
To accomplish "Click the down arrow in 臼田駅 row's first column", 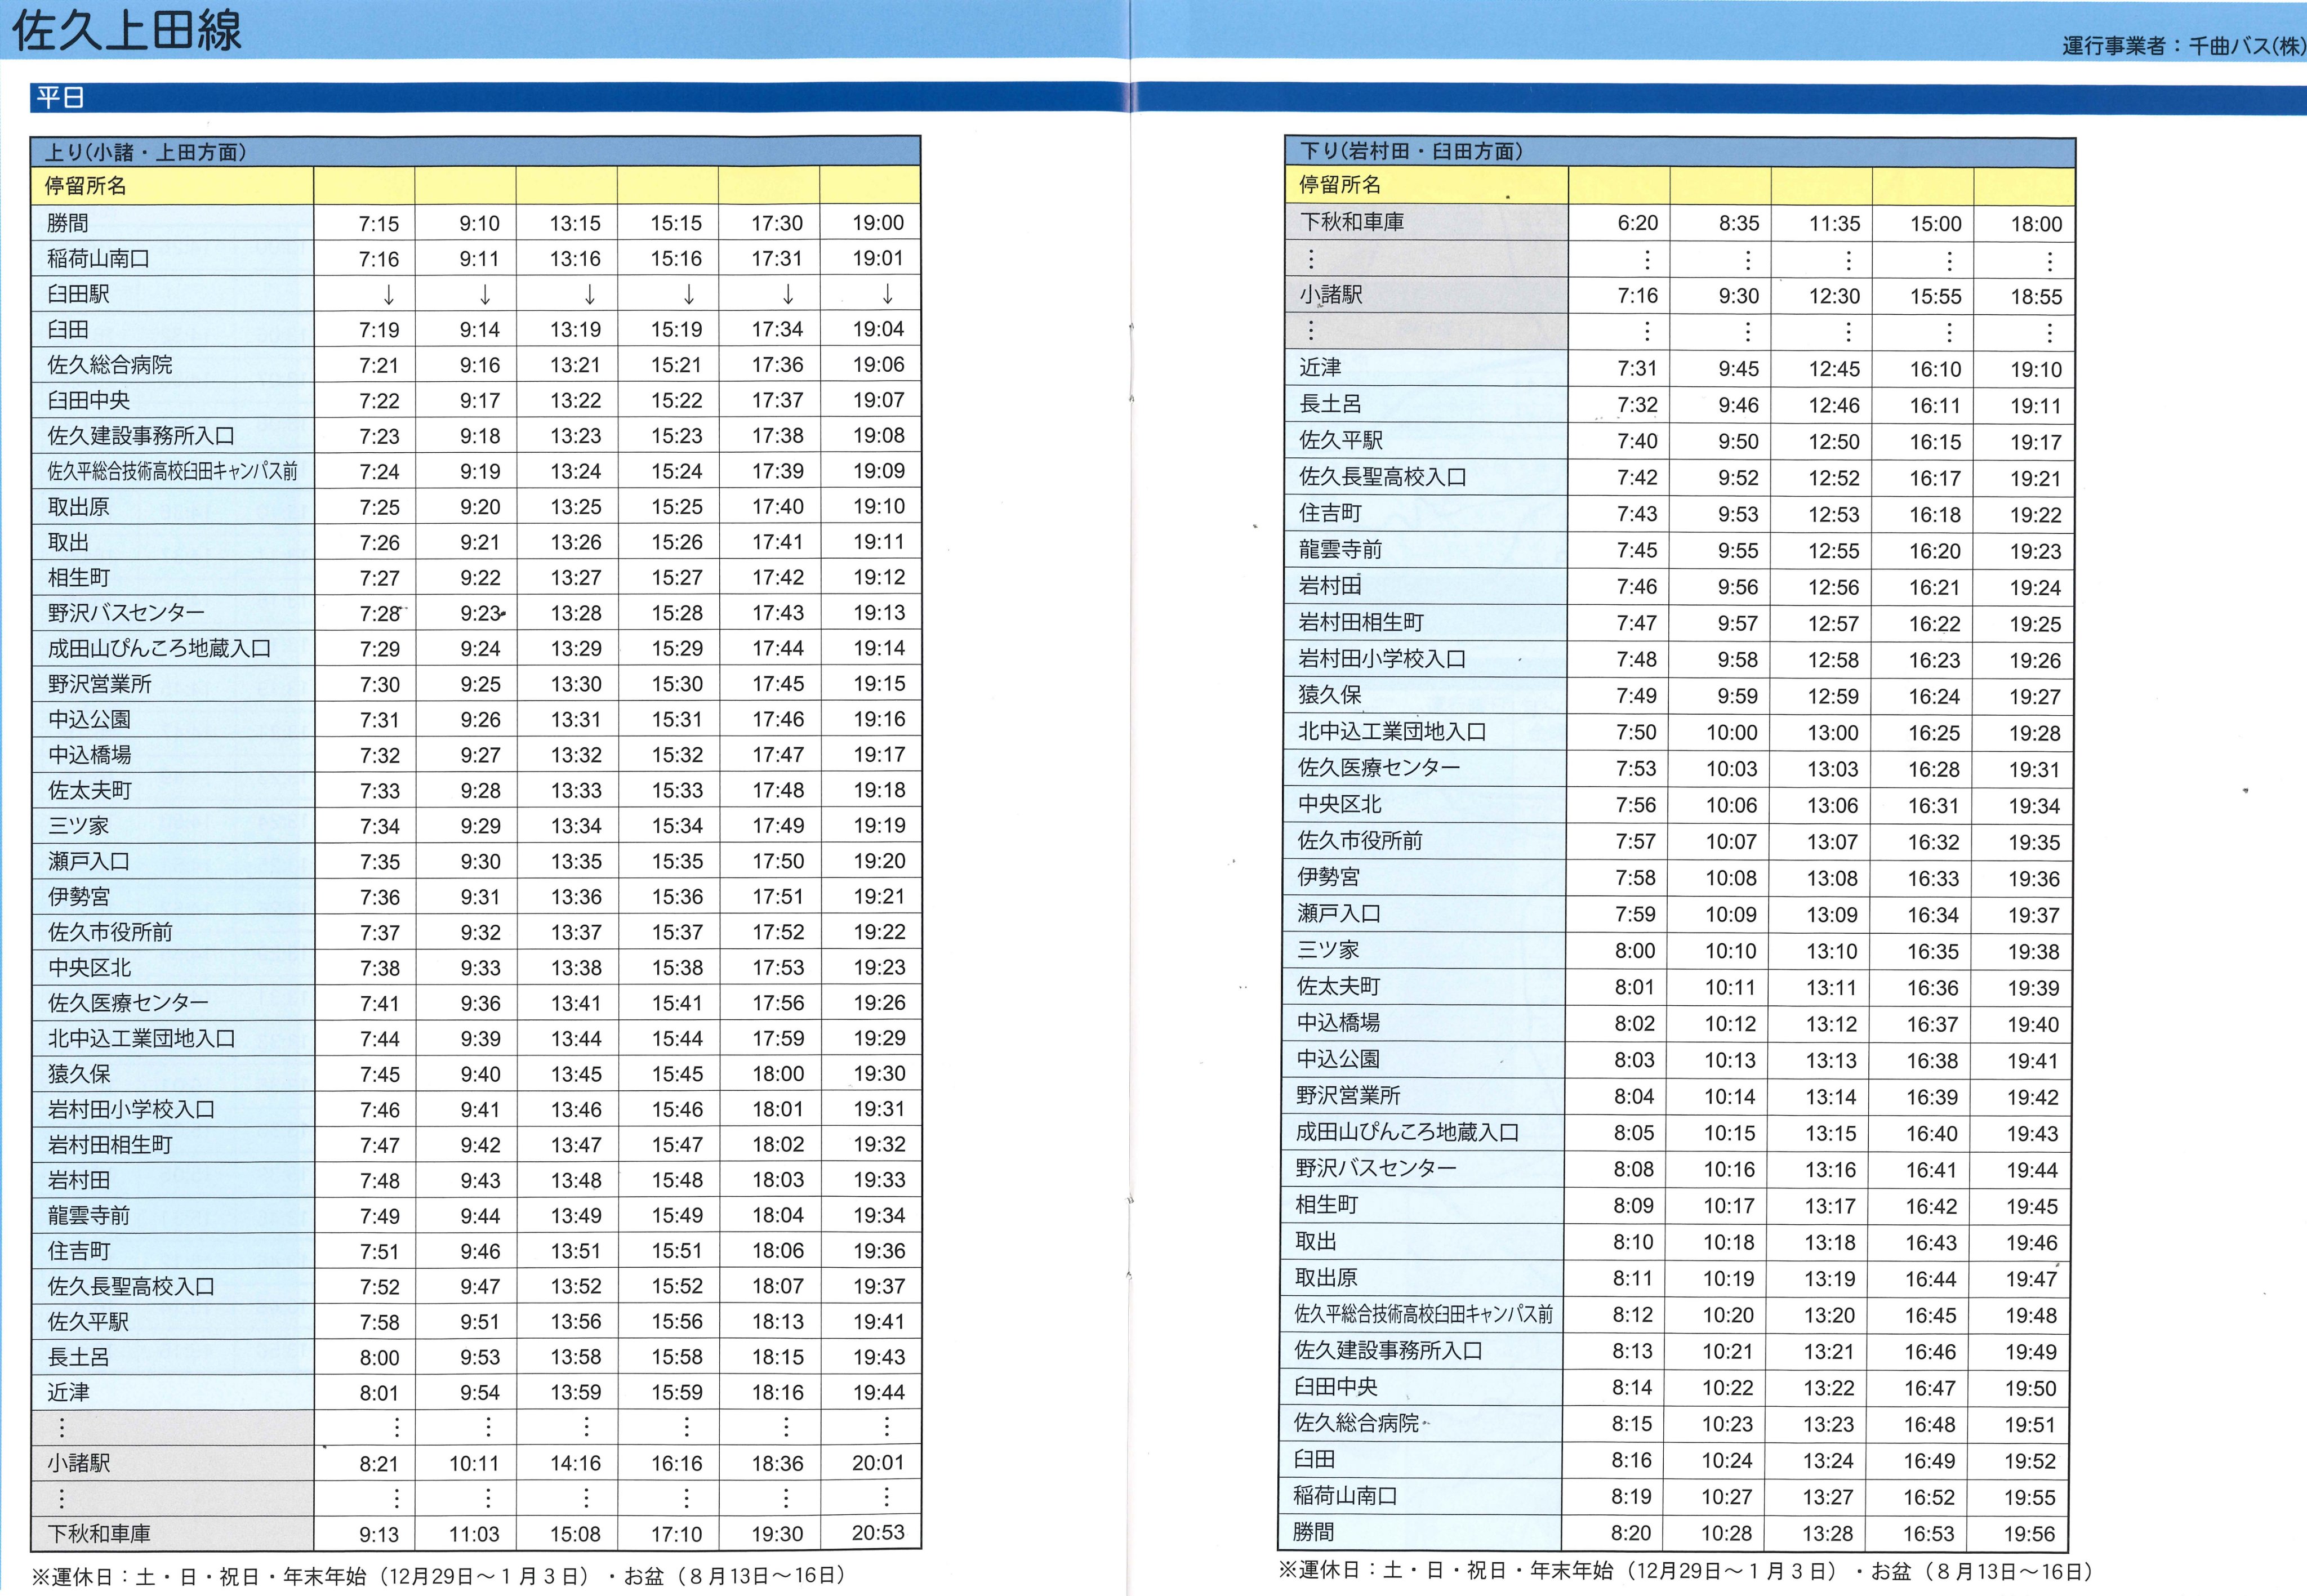I will tap(388, 294).
